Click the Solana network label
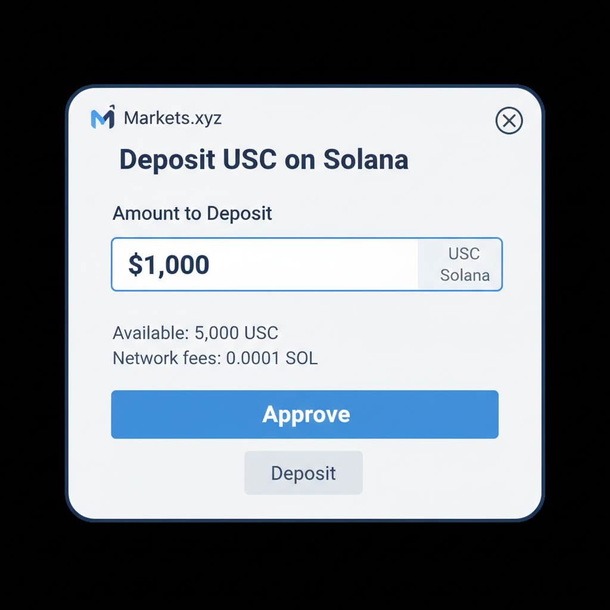The image size is (610, 610). (x=465, y=275)
